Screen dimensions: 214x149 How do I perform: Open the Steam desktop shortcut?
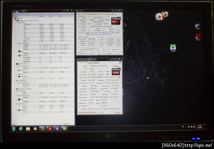(198, 26)
